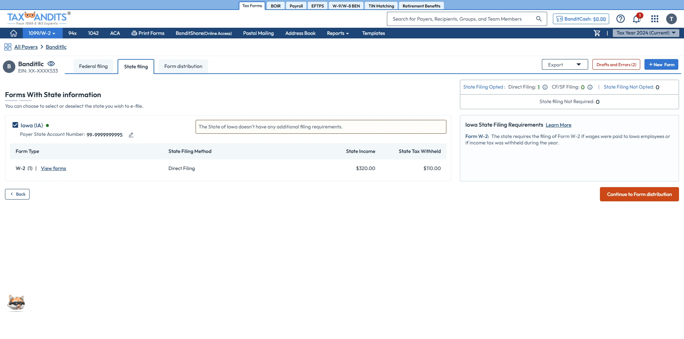Open the Export dropdown
The image size is (684, 339).
565,65
